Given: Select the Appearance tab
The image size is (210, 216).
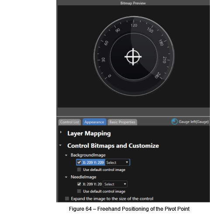Looking at the screenshot, I should pyautogui.click(x=94, y=122).
